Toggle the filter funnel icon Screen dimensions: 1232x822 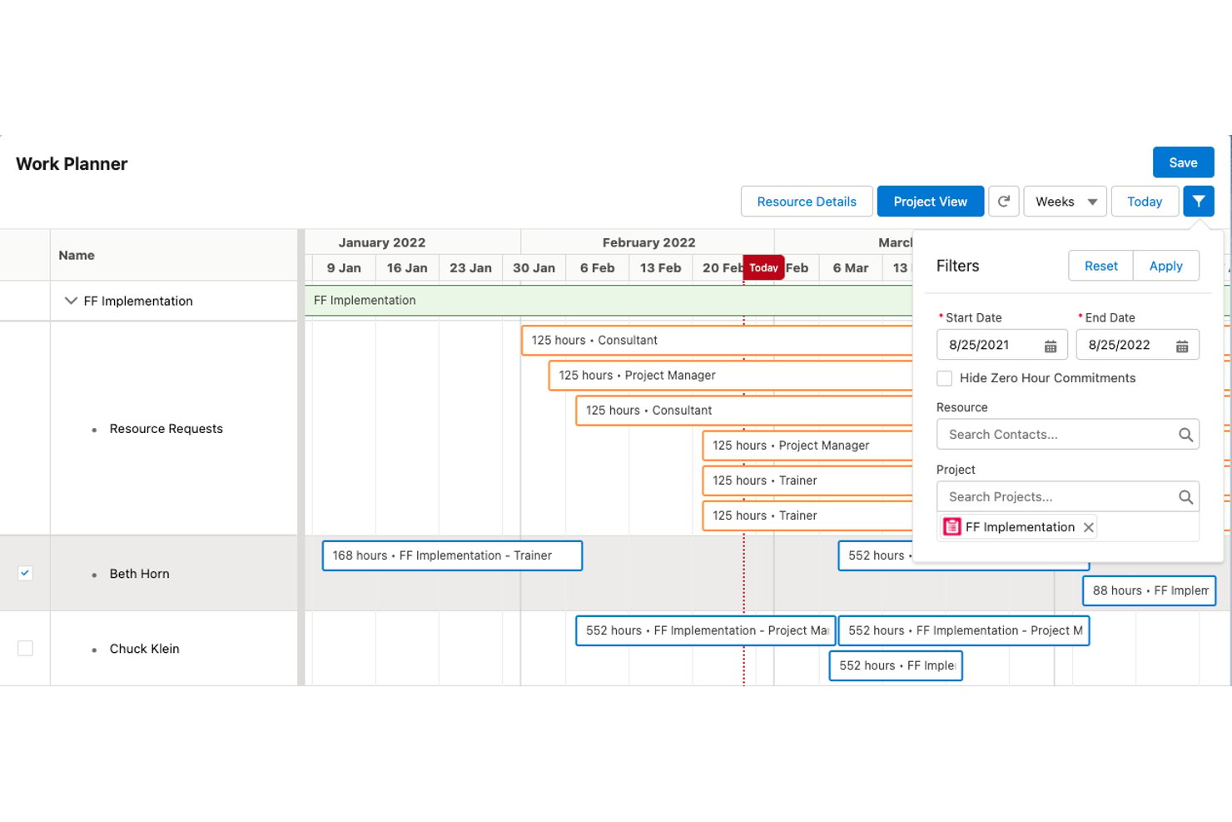pyautogui.click(x=1199, y=202)
